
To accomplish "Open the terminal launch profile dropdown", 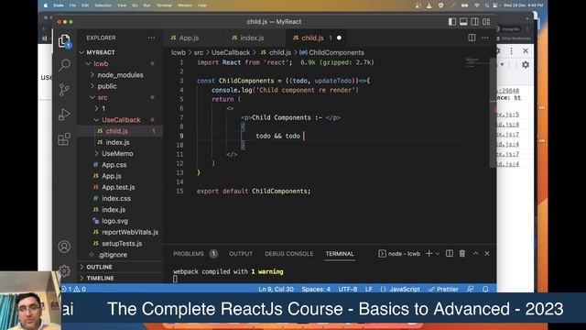I will [x=438, y=254].
